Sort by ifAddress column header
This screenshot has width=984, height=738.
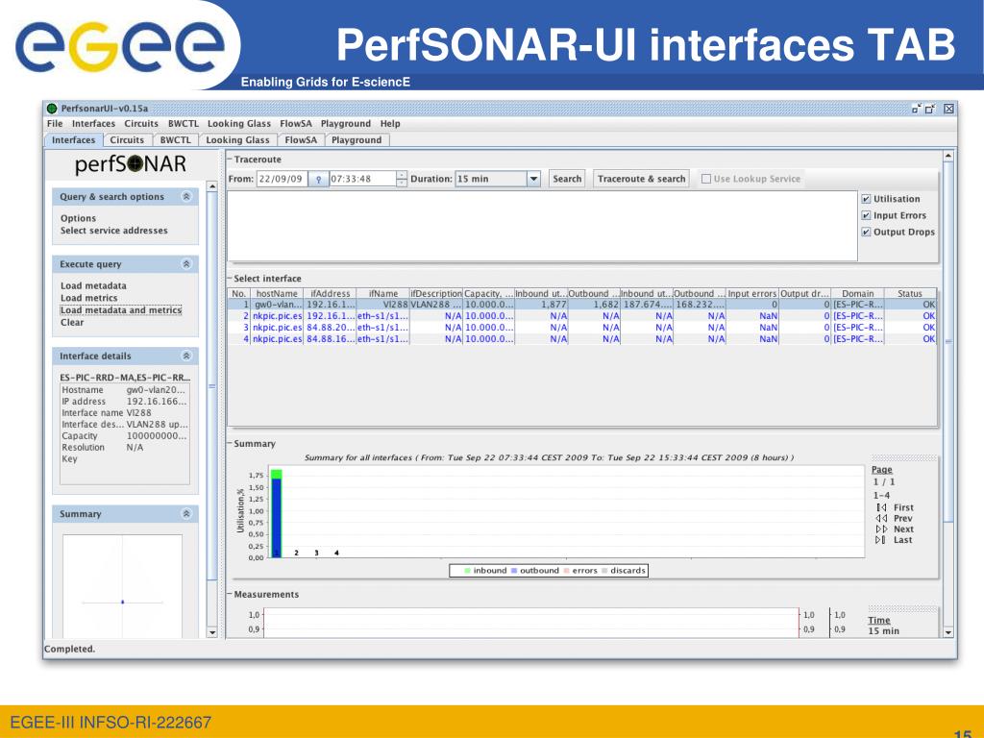(x=331, y=293)
